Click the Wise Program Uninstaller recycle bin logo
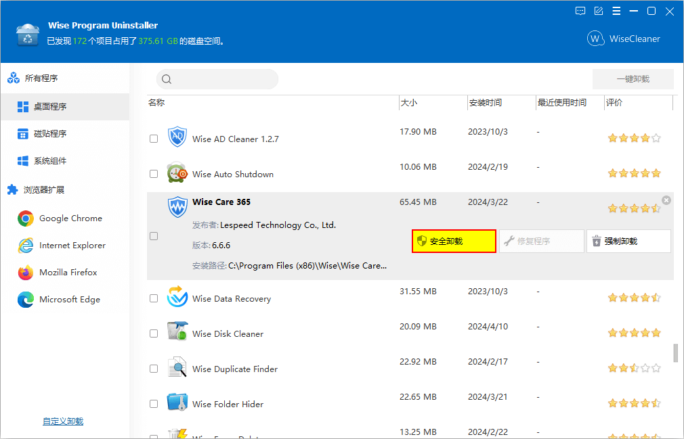This screenshot has width=684, height=439. (28, 35)
